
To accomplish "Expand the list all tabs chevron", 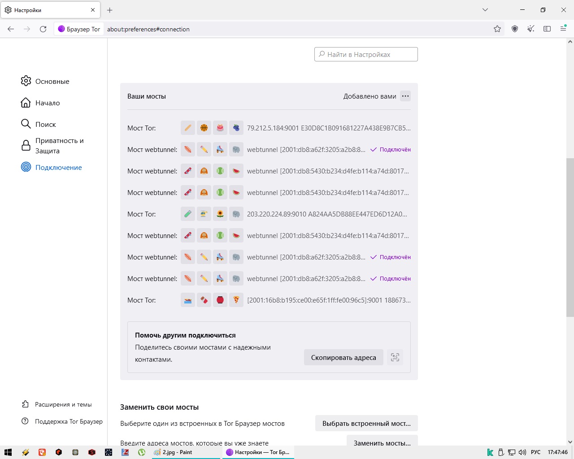I will tap(485, 10).
